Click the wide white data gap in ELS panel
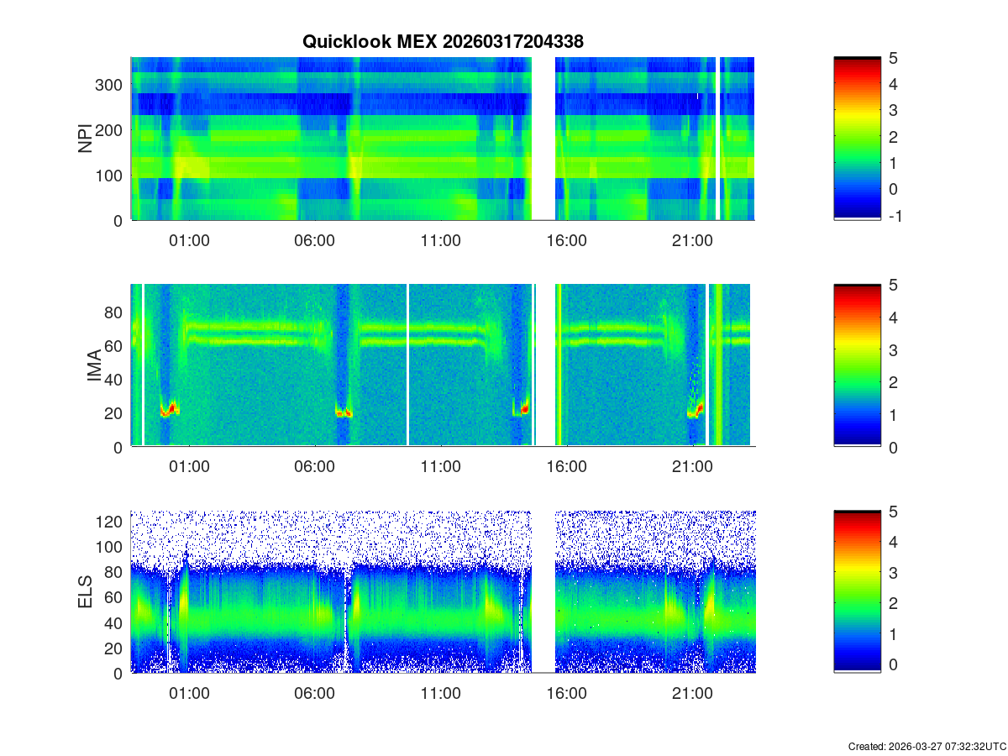This screenshot has width=1008, height=756. click(x=543, y=592)
